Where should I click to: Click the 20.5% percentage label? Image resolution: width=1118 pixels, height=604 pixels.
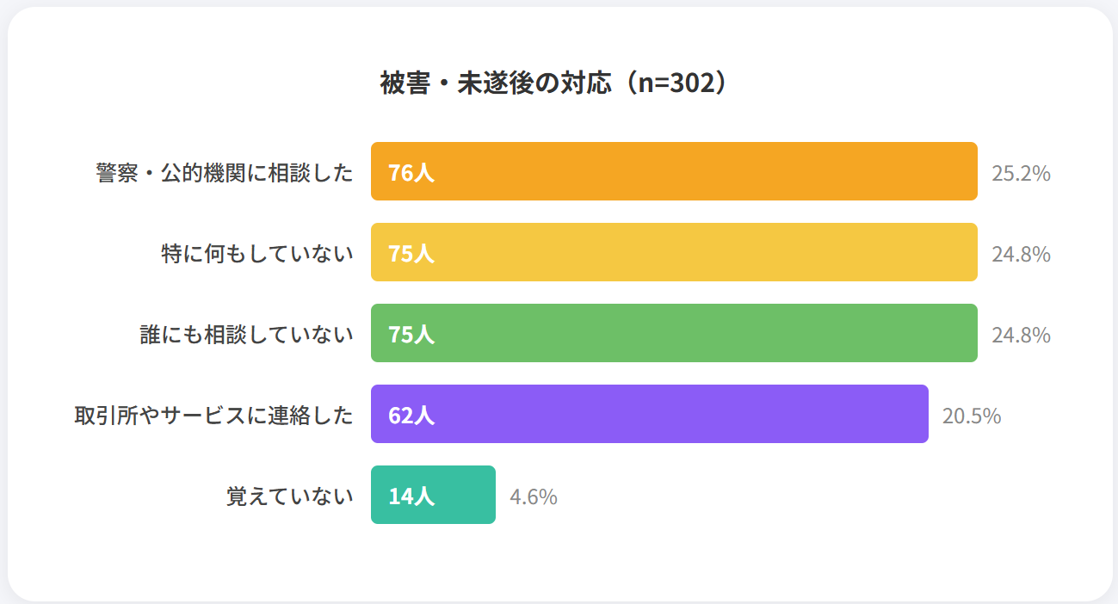[972, 416]
